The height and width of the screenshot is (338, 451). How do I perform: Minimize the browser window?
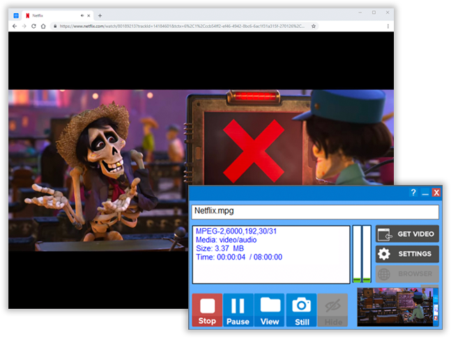point(360,13)
